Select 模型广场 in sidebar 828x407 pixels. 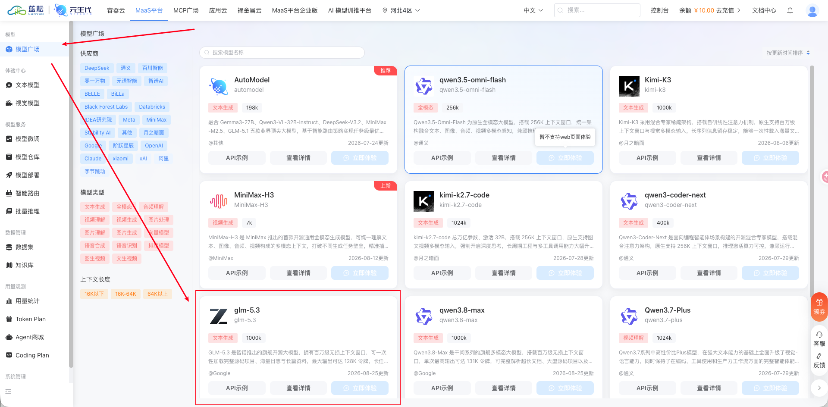34,49
